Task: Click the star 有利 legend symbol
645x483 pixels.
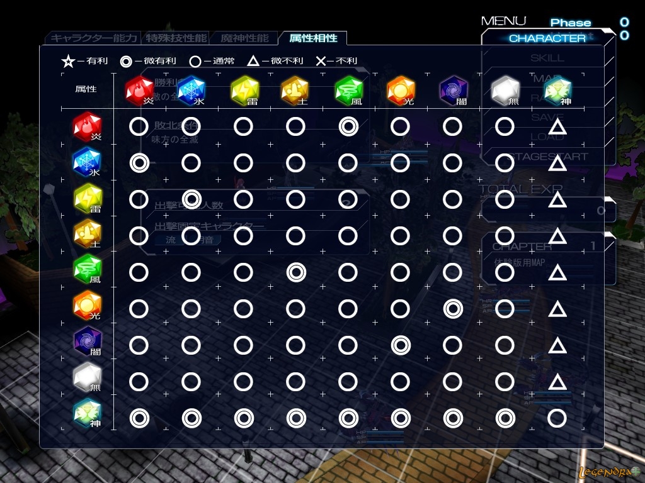Action: (x=67, y=61)
